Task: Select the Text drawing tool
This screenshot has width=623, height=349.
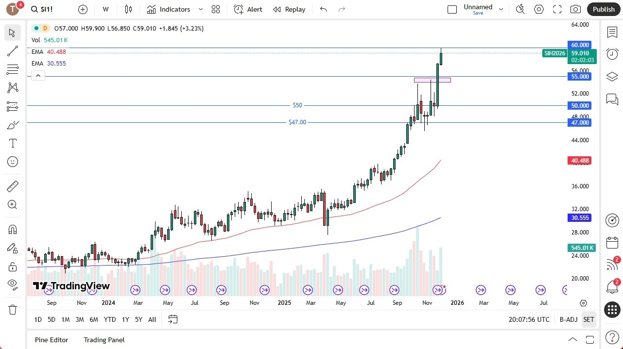Action: pos(13,143)
